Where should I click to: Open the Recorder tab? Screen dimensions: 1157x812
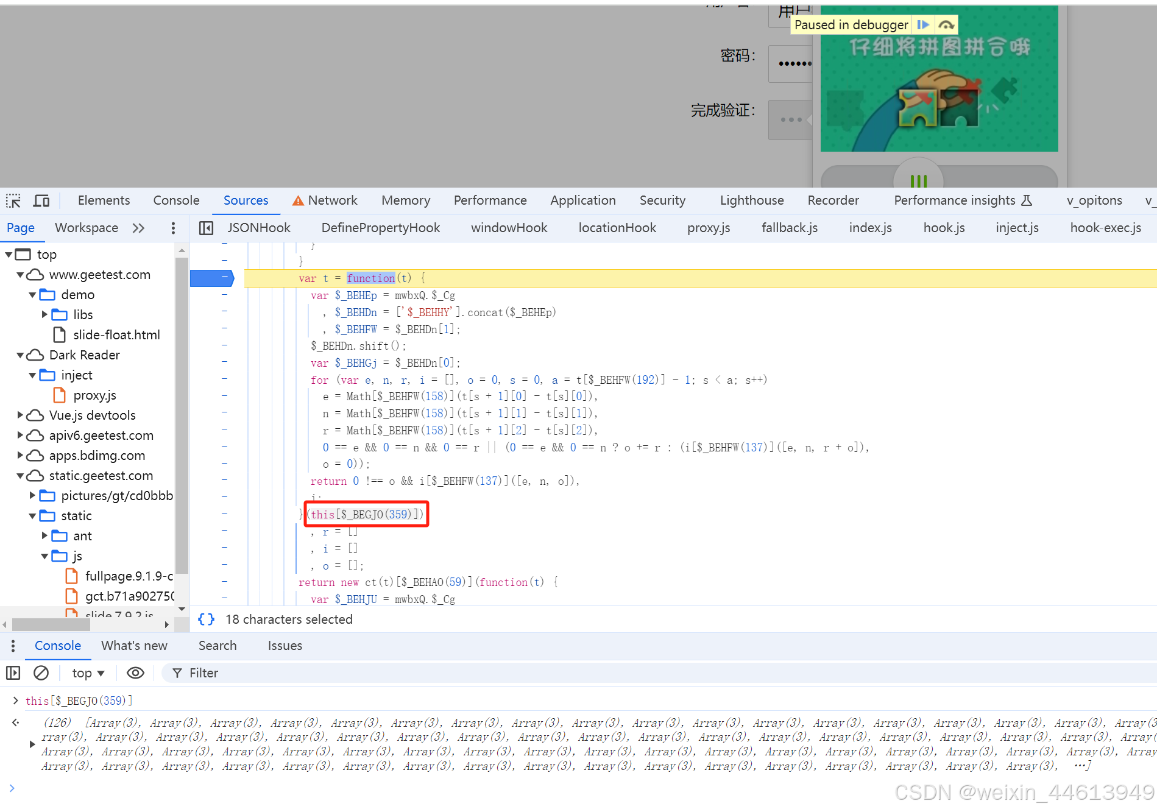[833, 200]
